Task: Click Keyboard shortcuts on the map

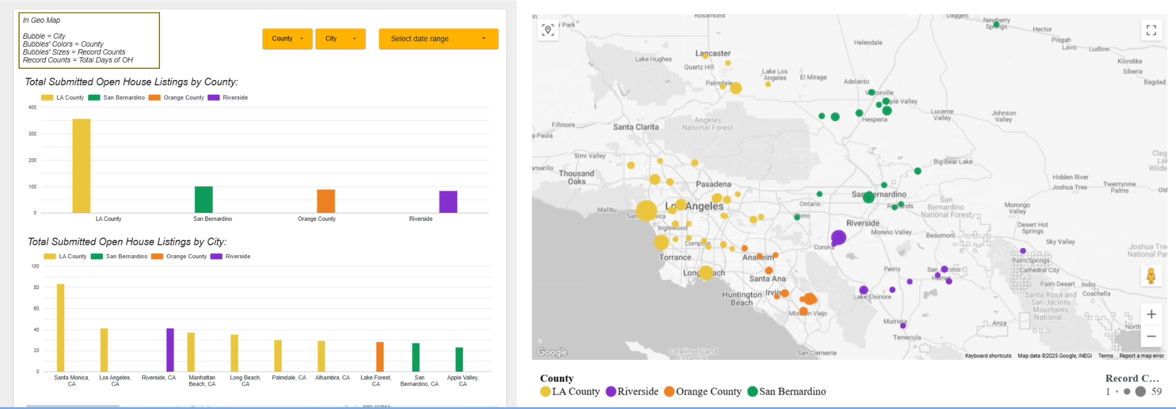Action: tap(988, 355)
